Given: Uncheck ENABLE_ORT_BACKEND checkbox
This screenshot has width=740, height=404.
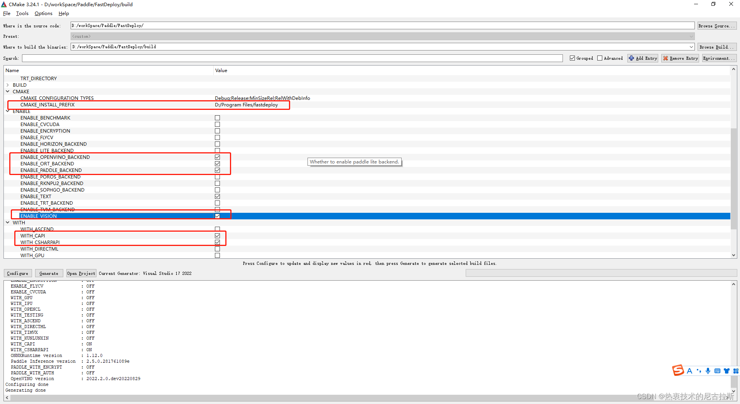Looking at the screenshot, I should click(217, 164).
